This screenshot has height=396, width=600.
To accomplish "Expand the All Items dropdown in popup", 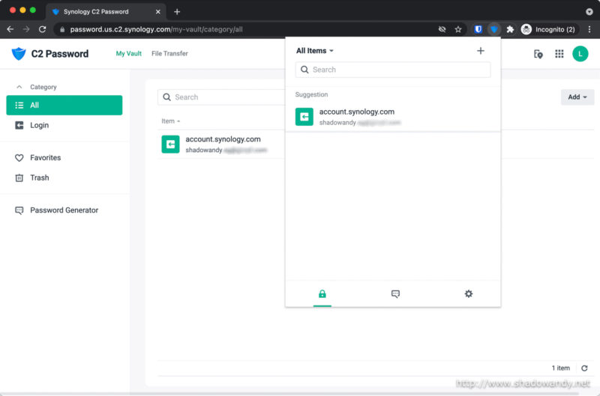I will click(x=315, y=51).
